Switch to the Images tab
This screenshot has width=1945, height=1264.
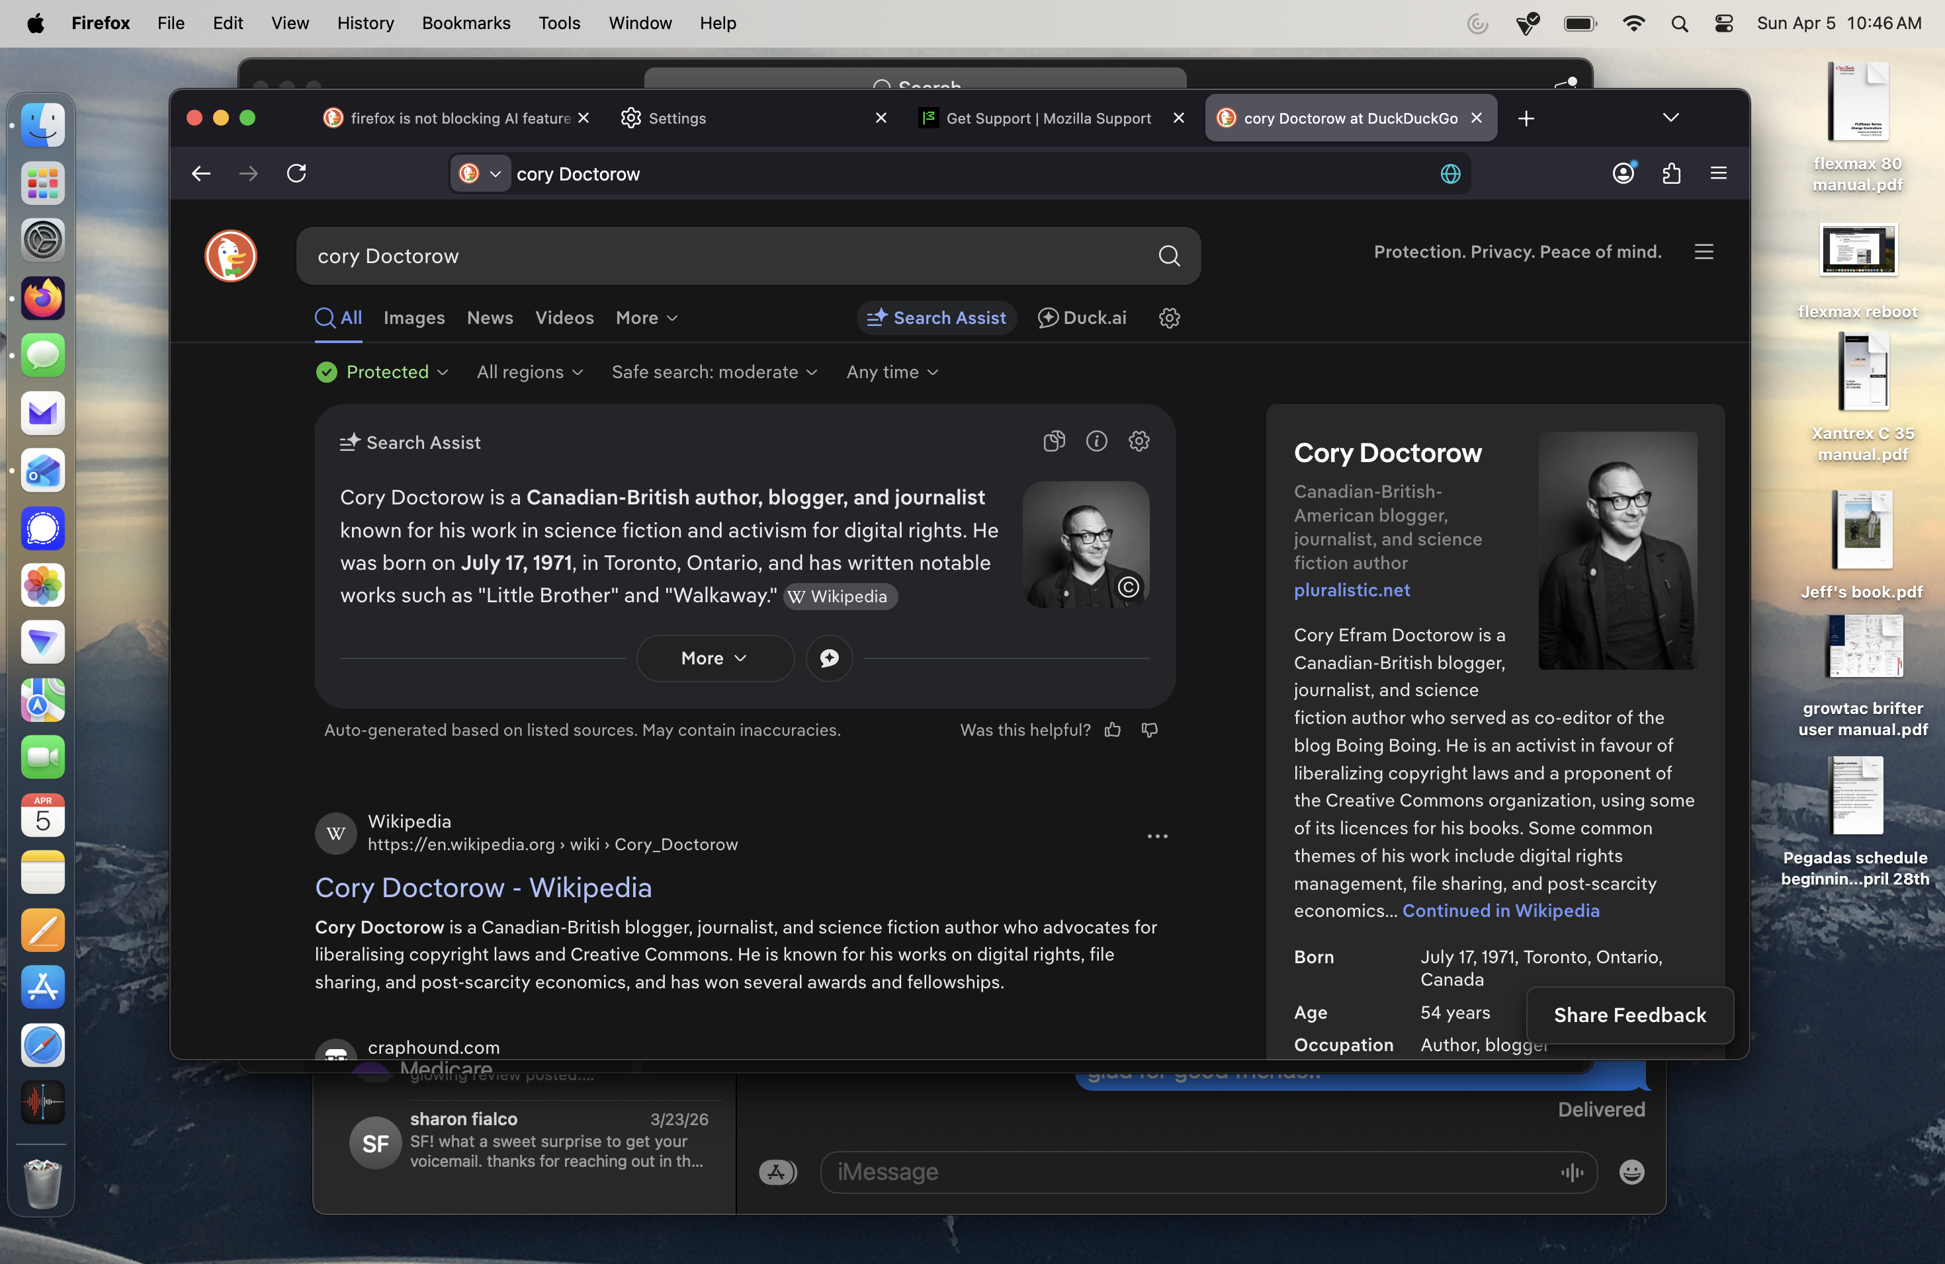(413, 317)
